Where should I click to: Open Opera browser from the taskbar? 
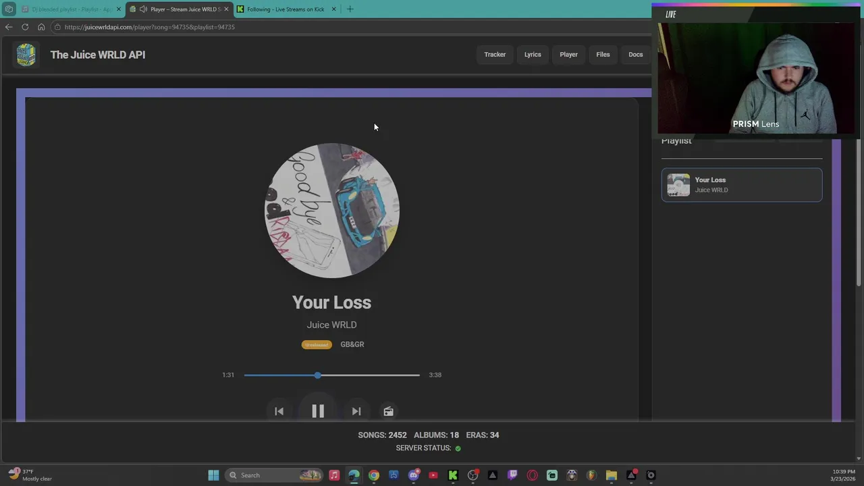[532, 475]
